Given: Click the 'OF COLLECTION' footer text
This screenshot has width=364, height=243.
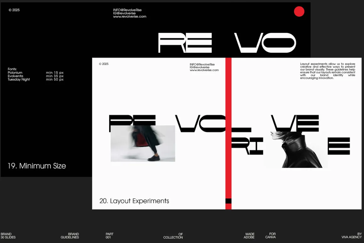Looking at the screenshot, I should click(173, 235).
